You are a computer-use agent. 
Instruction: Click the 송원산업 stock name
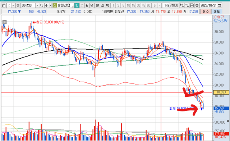tap(64, 6)
